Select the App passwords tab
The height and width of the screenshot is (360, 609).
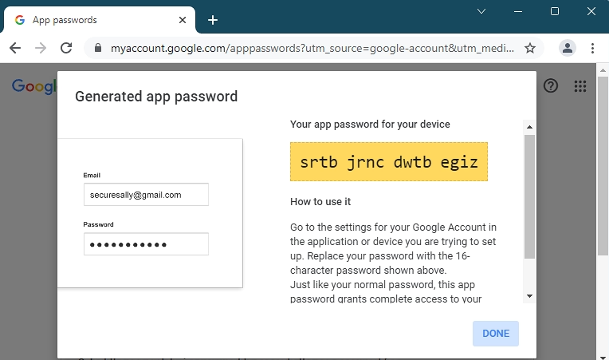tap(100, 20)
